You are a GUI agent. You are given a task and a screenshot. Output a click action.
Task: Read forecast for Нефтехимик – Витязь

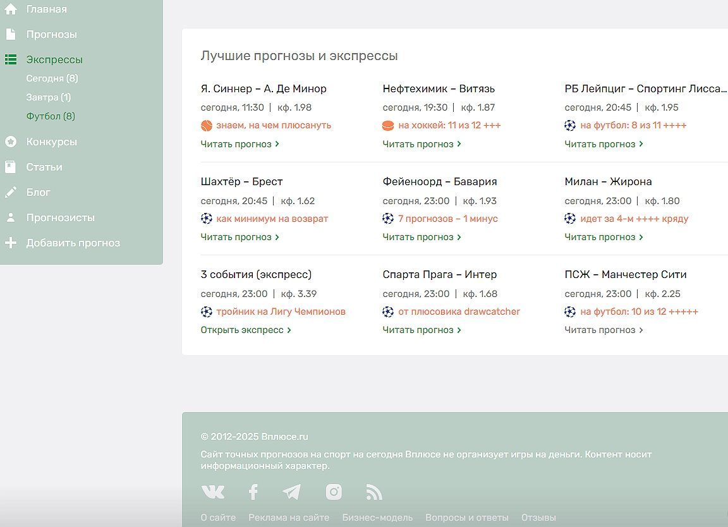tap(422, 144)
